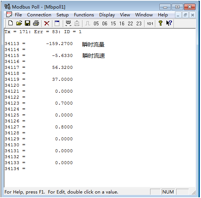The height and width of the screenshot is (198, 201).
Task: Activate the context help arrow icon
Action: (169, 23)
